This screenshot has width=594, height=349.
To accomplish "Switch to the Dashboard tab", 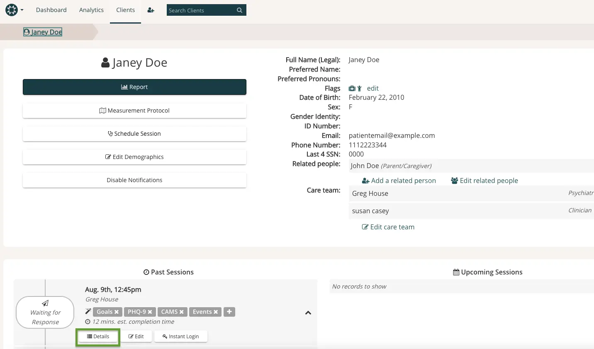I will tap(51, 10).
